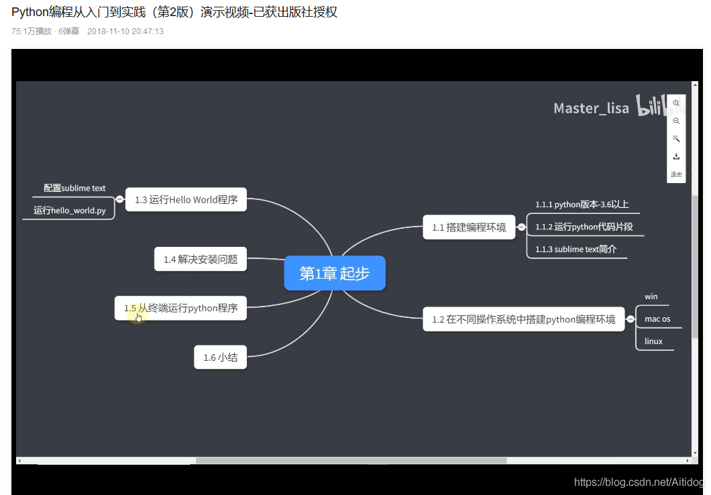
Task: Select node 1.3 运行Hello World程序
Action: [186, 199]
